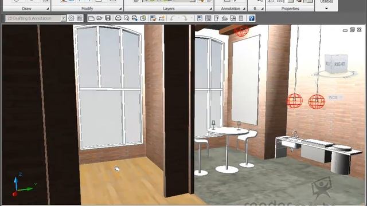Restore the drawing viewport window

point(352,30)
